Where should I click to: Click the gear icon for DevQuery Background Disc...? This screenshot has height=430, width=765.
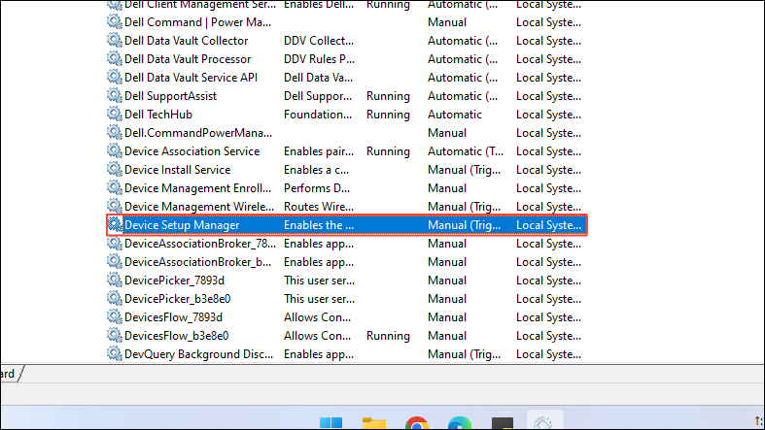(114, 354)
